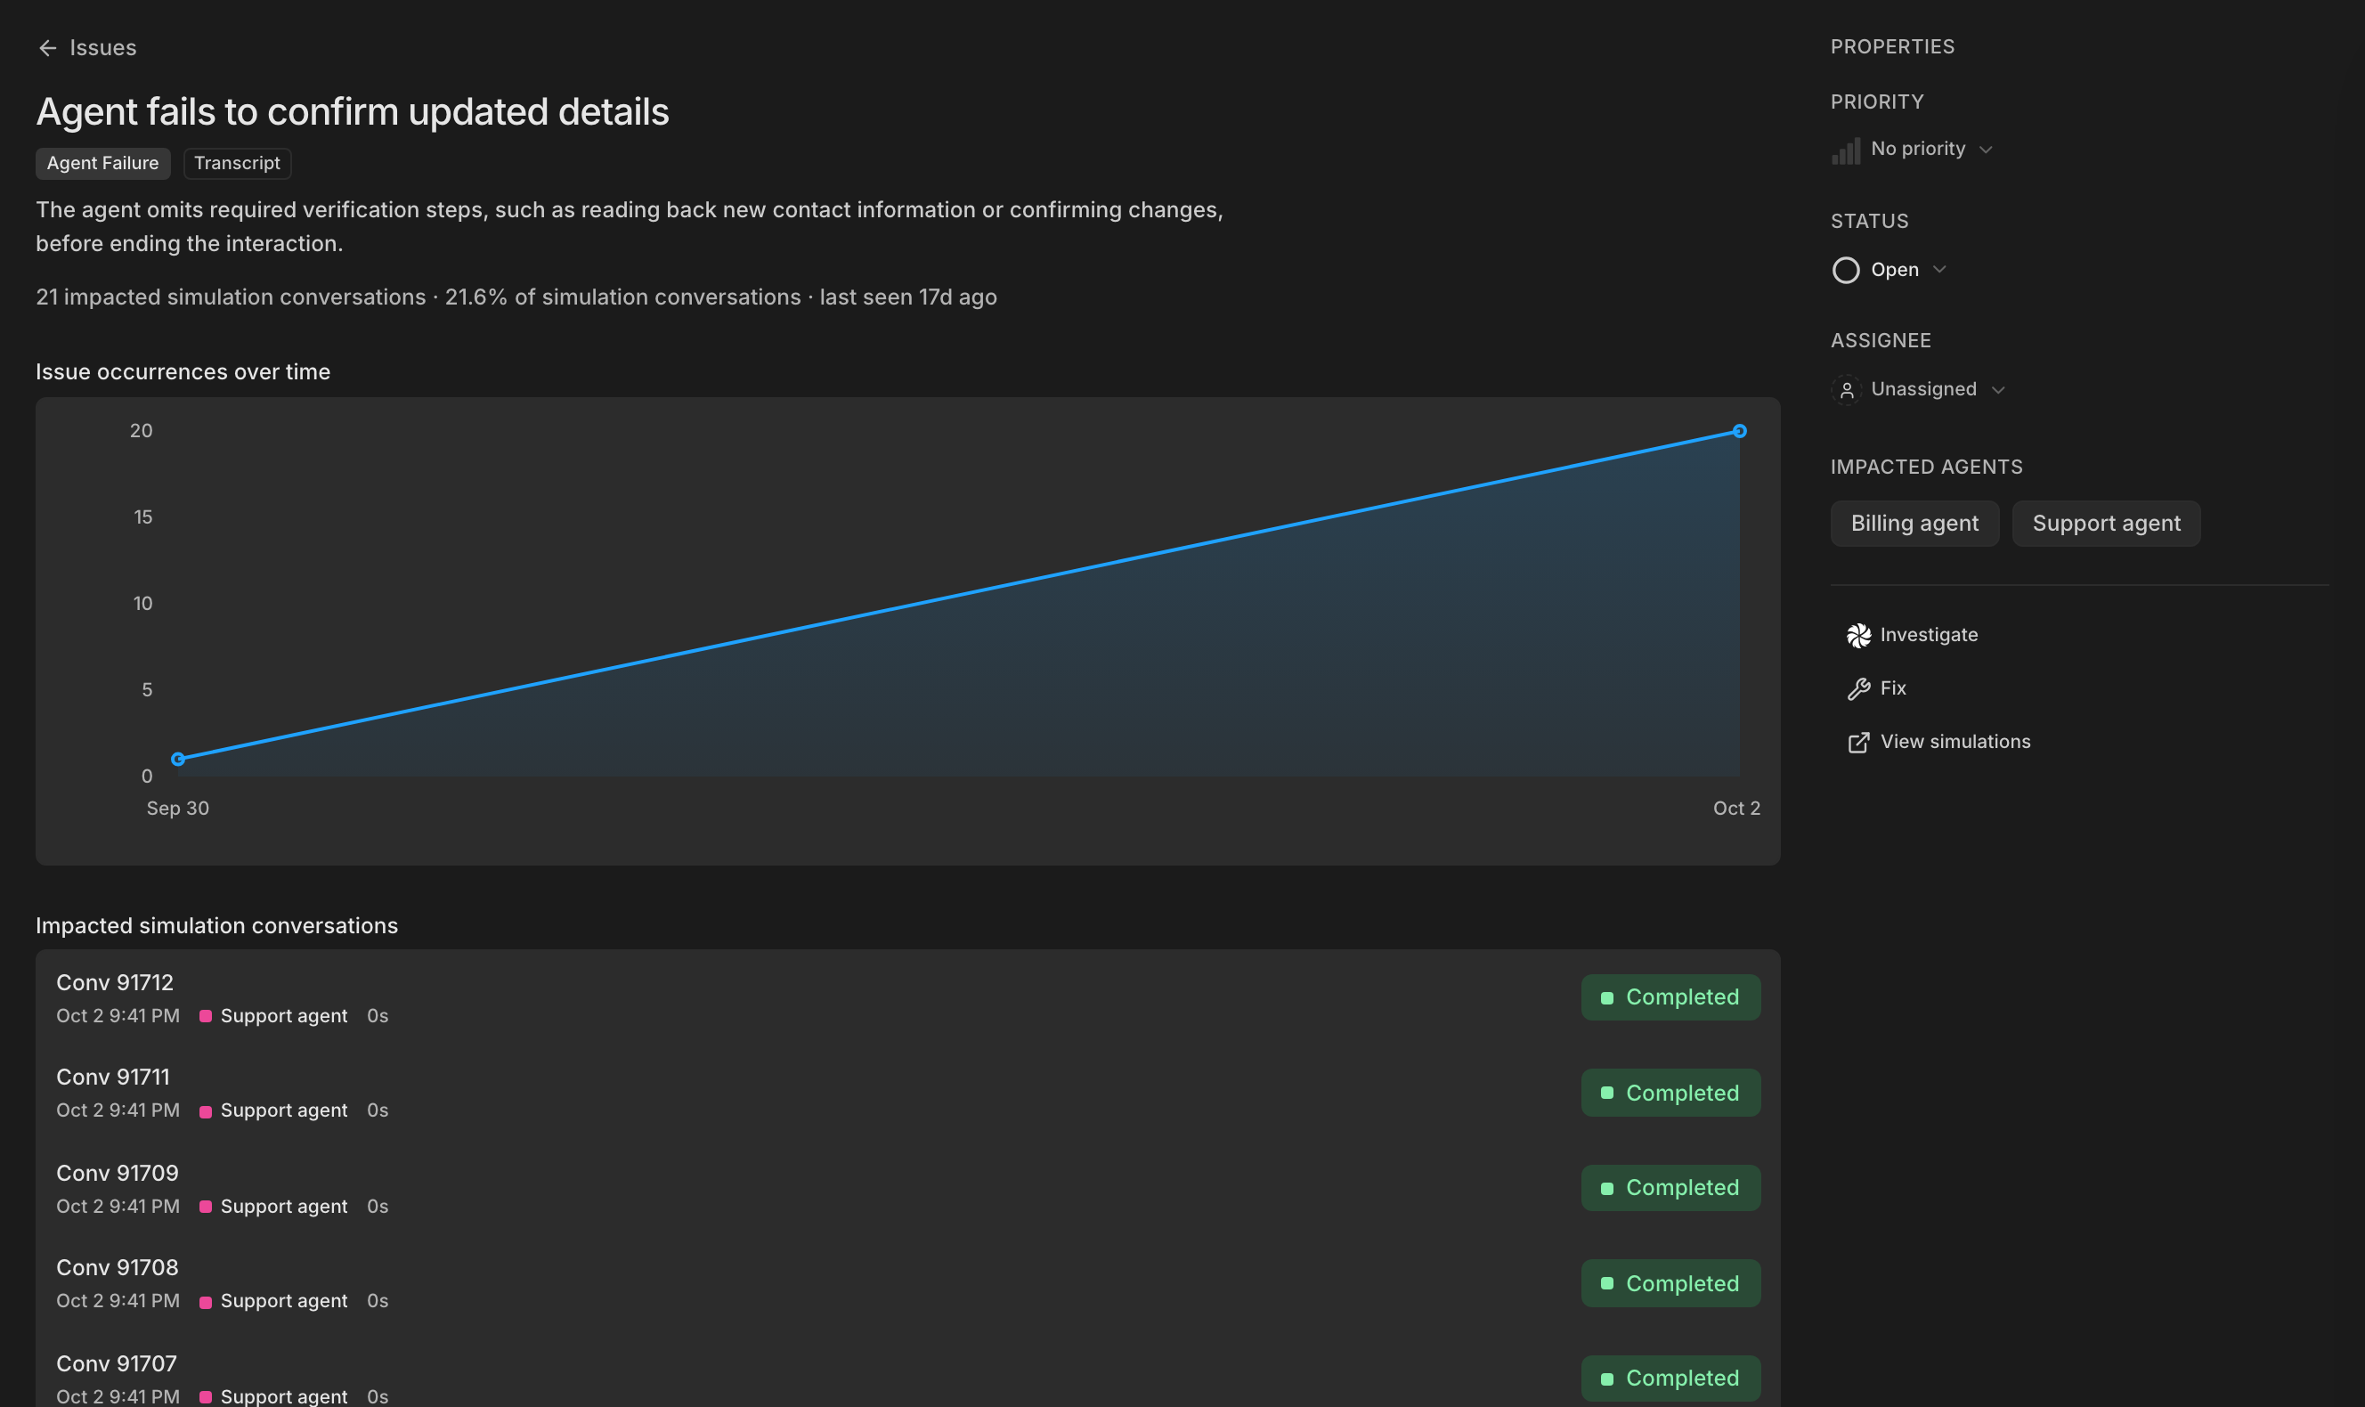Screen dimensions: 2365x1407
Task: Click Support agent label in Conv 91711 row
Action: pyautogui.click(x=283, y=1110)
